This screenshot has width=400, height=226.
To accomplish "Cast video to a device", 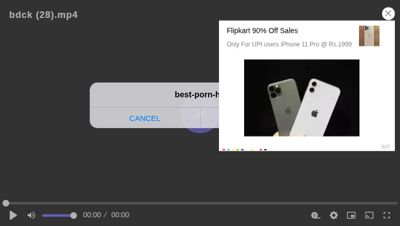I will tap(369, 215).
